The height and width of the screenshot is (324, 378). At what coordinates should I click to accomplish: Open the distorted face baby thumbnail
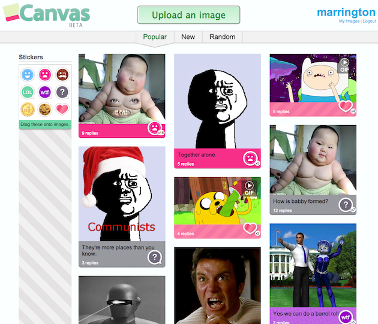point(122,89)
